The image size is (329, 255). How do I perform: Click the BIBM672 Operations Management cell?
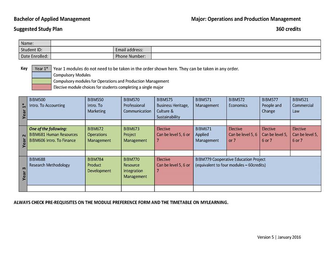[103, 138]
